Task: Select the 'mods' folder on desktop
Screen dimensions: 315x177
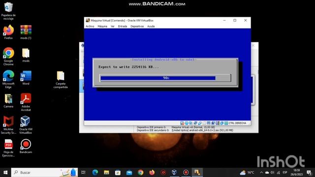Action: (26, 55)
